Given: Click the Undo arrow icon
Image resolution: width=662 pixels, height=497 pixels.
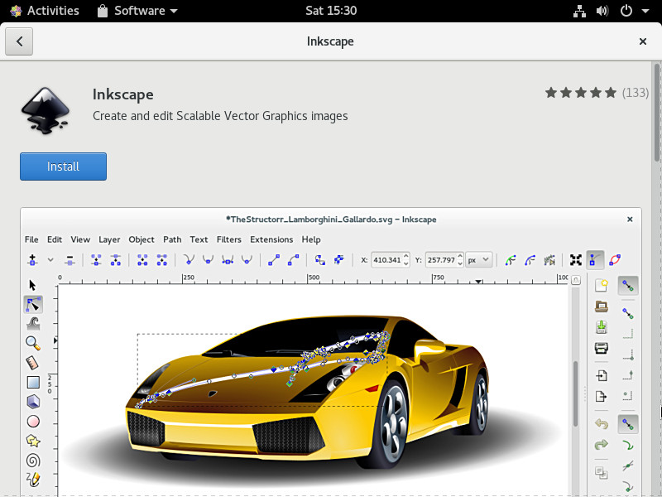Looking at the screenshot, I should (x=602, y=423).
